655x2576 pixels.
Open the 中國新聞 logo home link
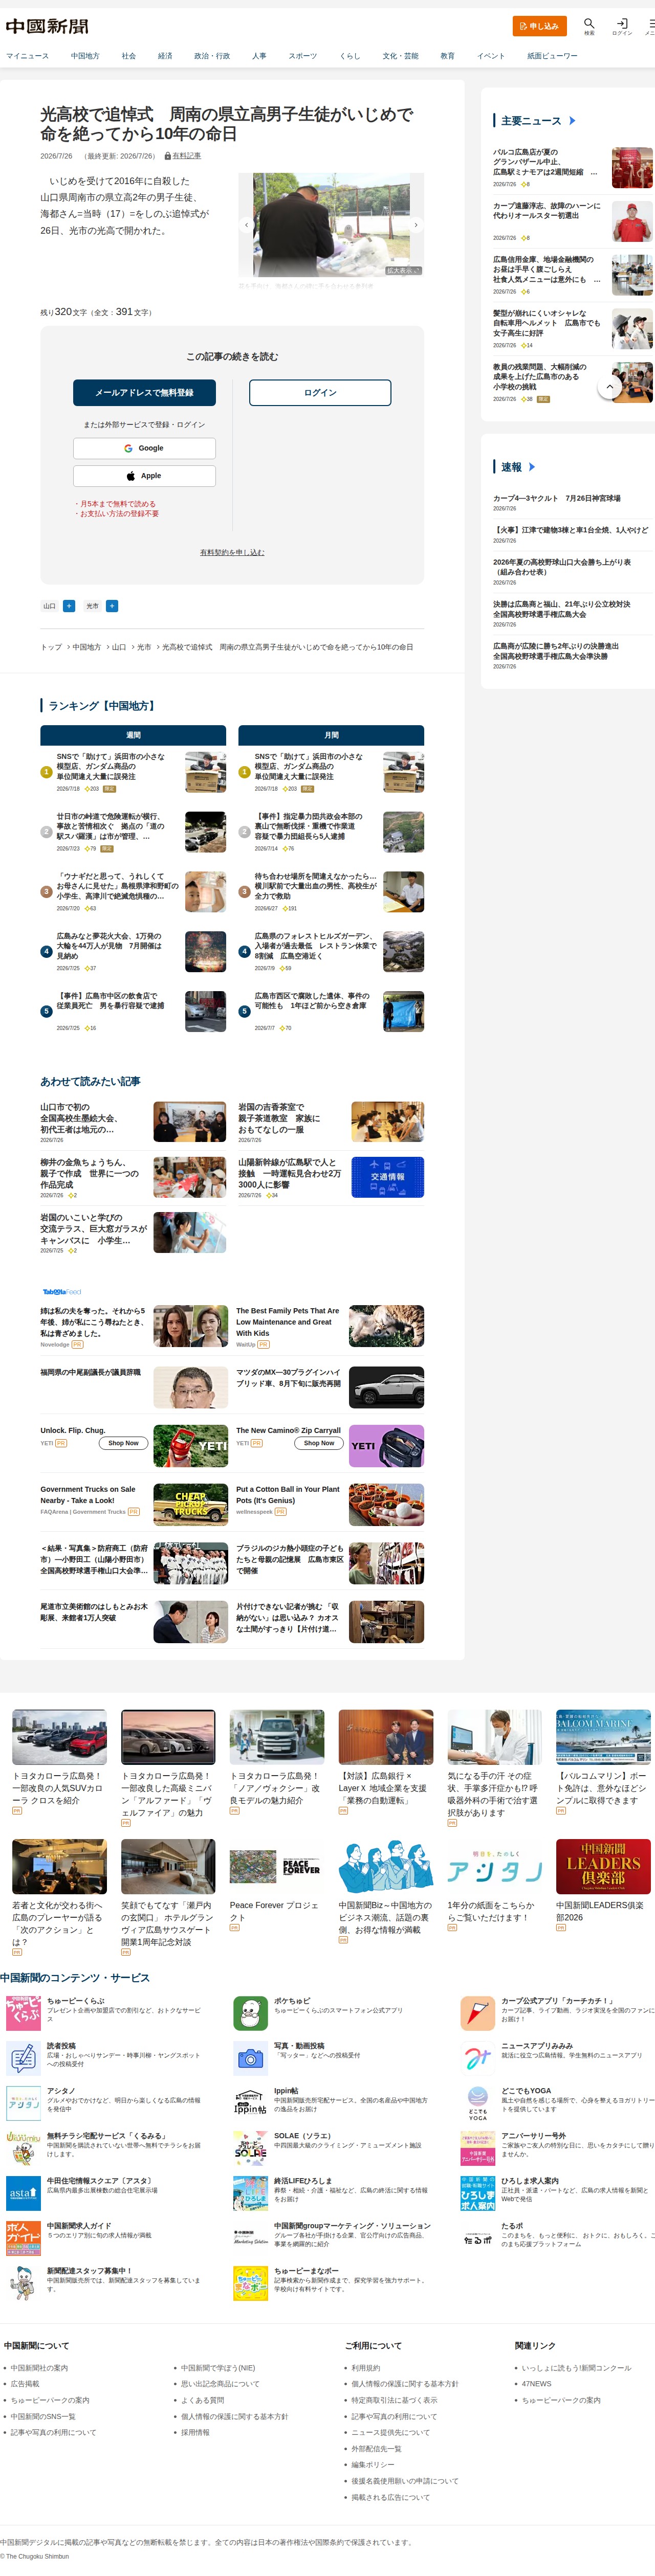click(x=46, y=26)
